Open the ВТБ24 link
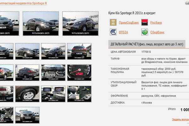Viewport: 189px width, 126px height. [x=123, y=32]
